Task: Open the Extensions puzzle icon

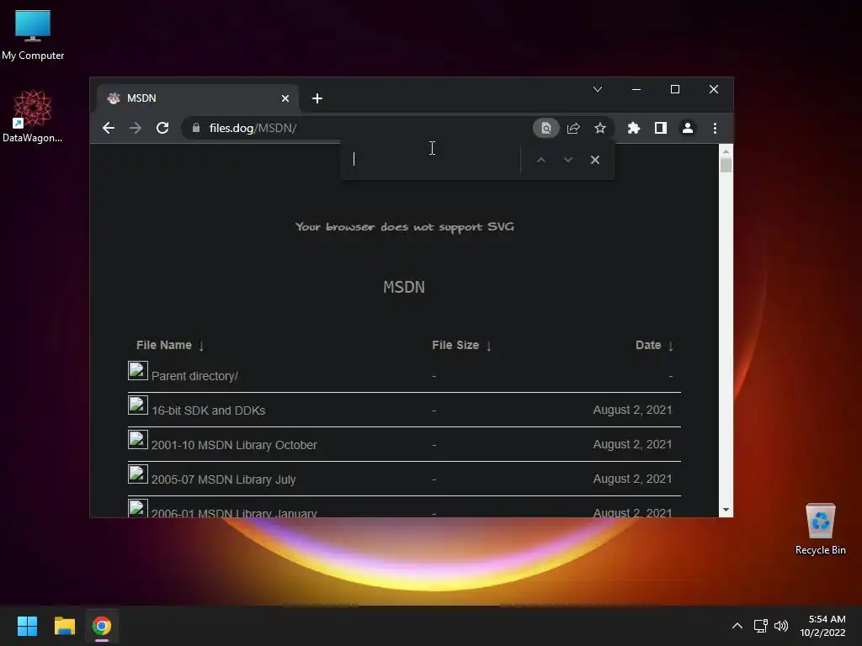Action: coord(634,128)
